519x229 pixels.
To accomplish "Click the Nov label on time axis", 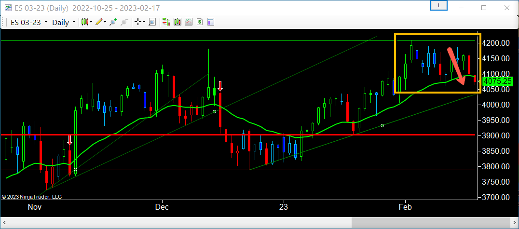I will (35, 207).
